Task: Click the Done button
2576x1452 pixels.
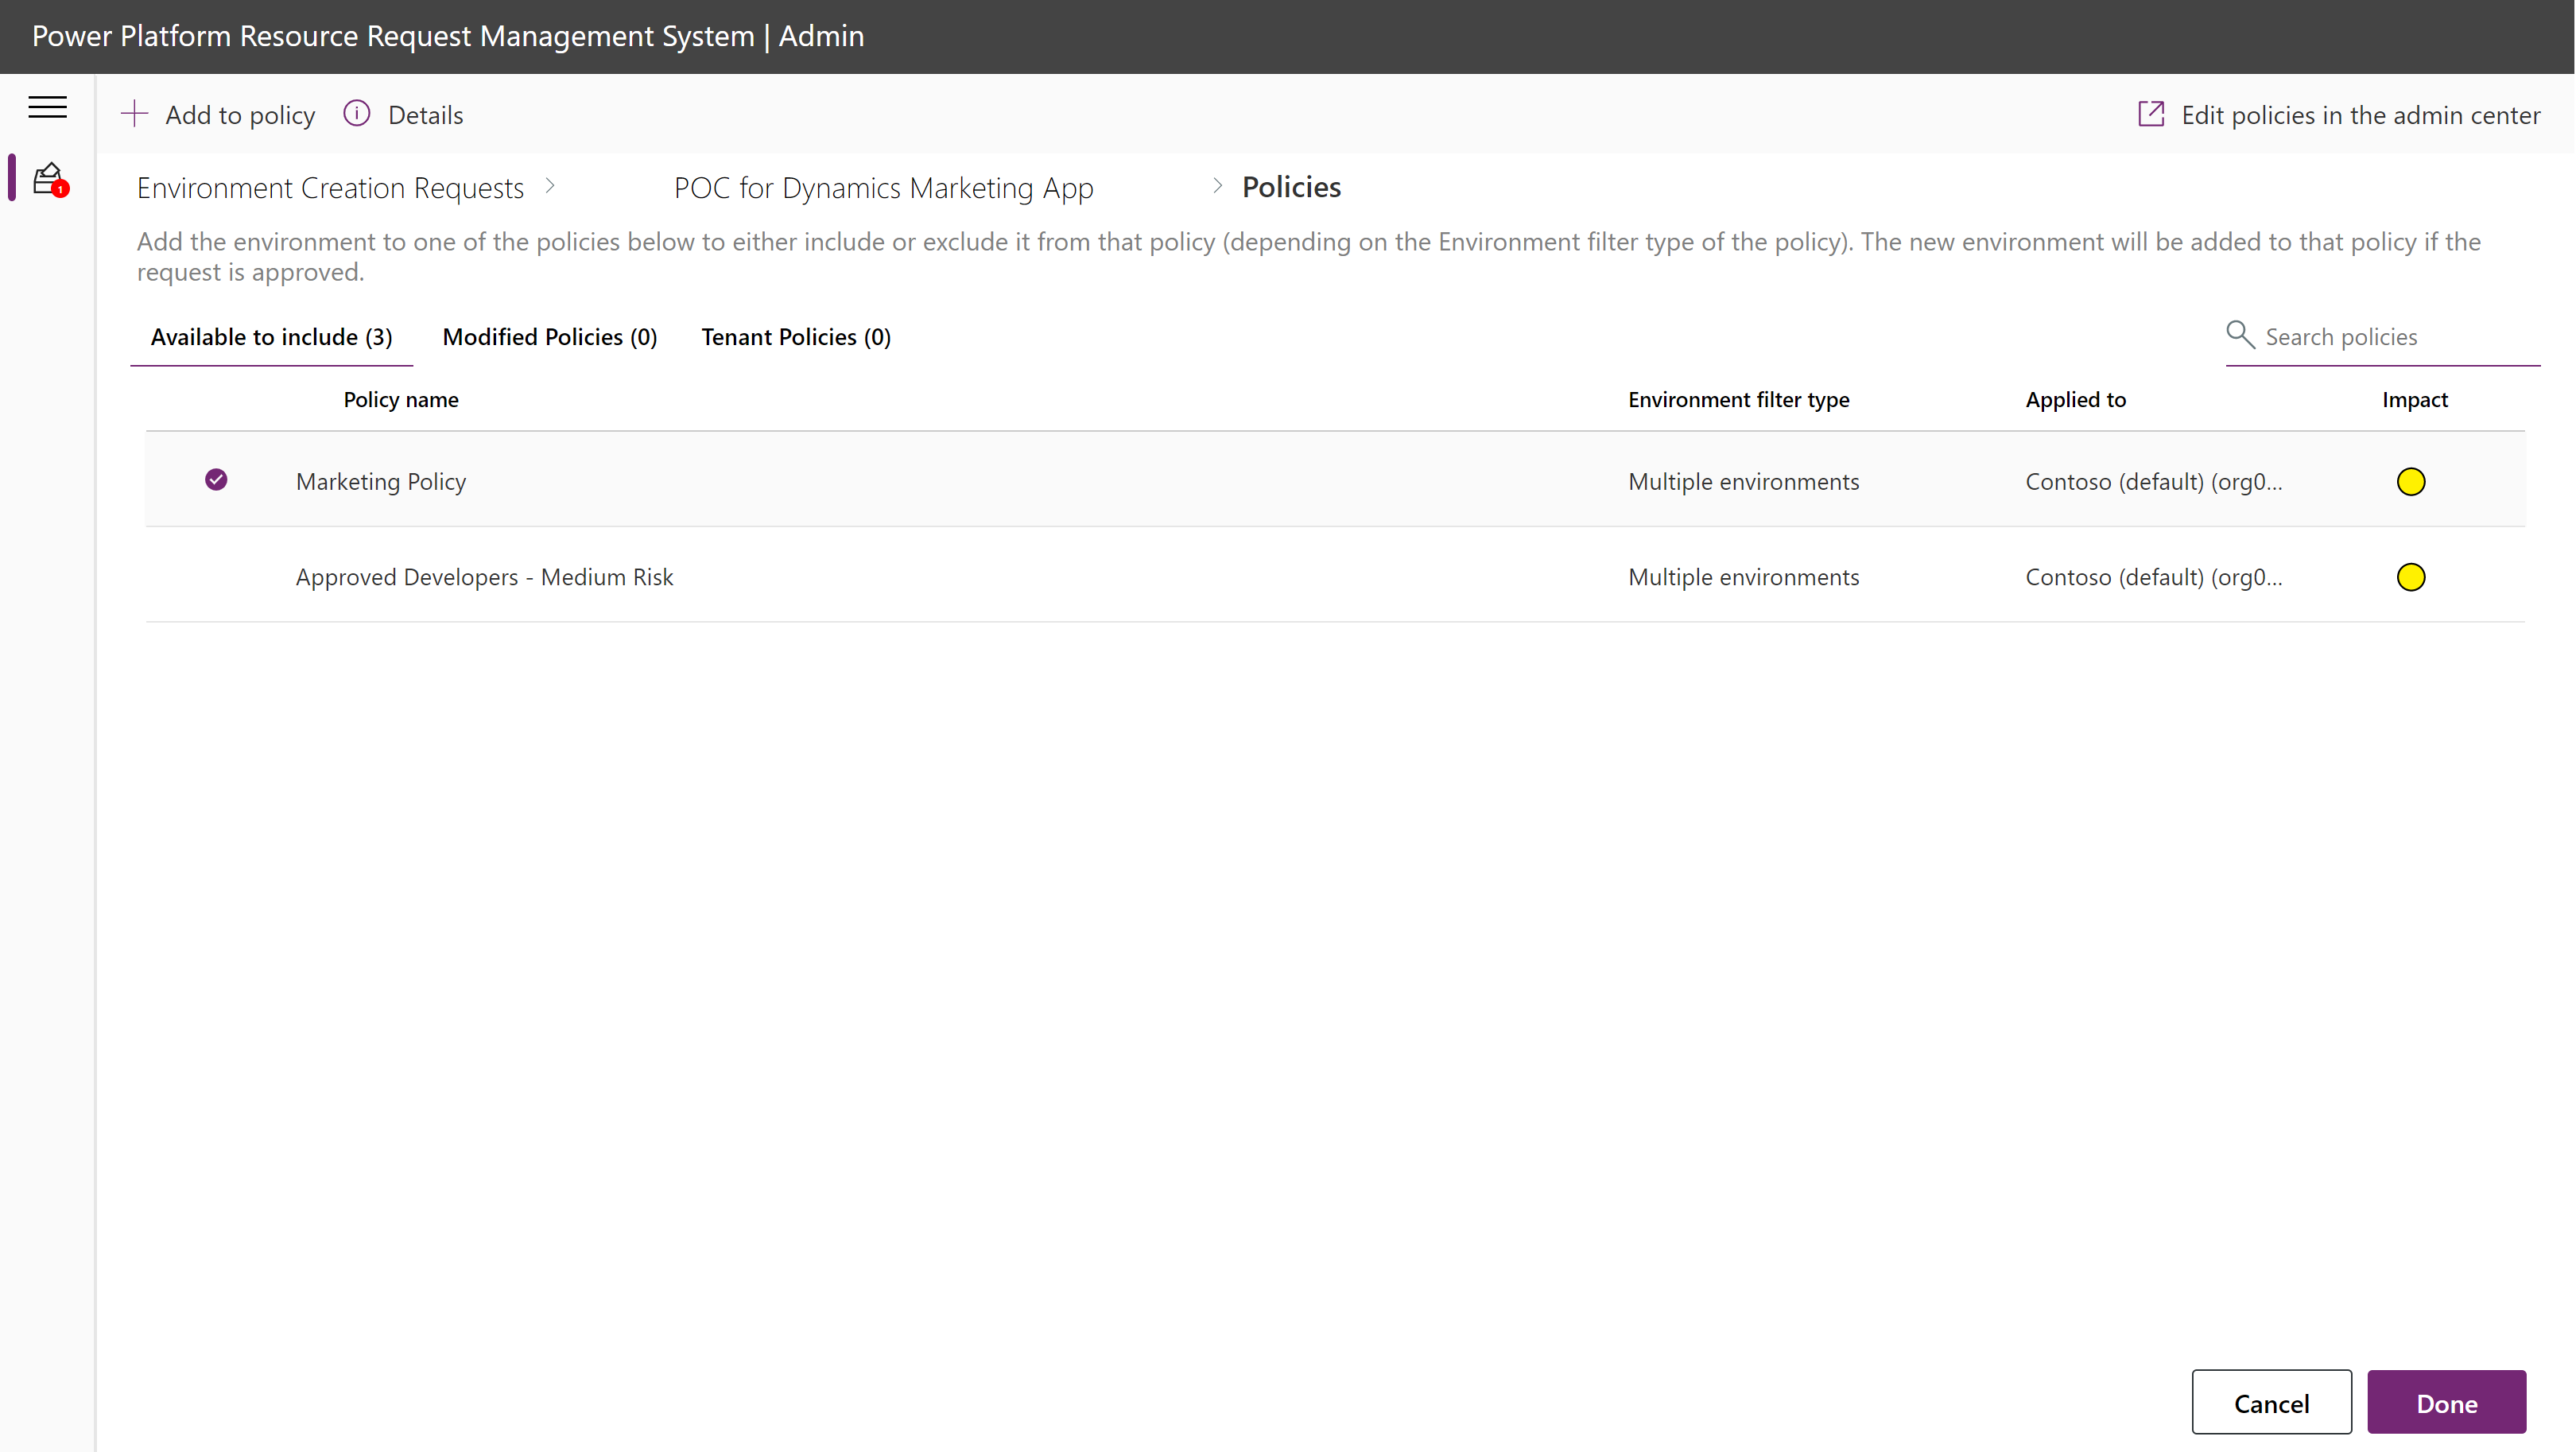Action: coord(2450,1403)
